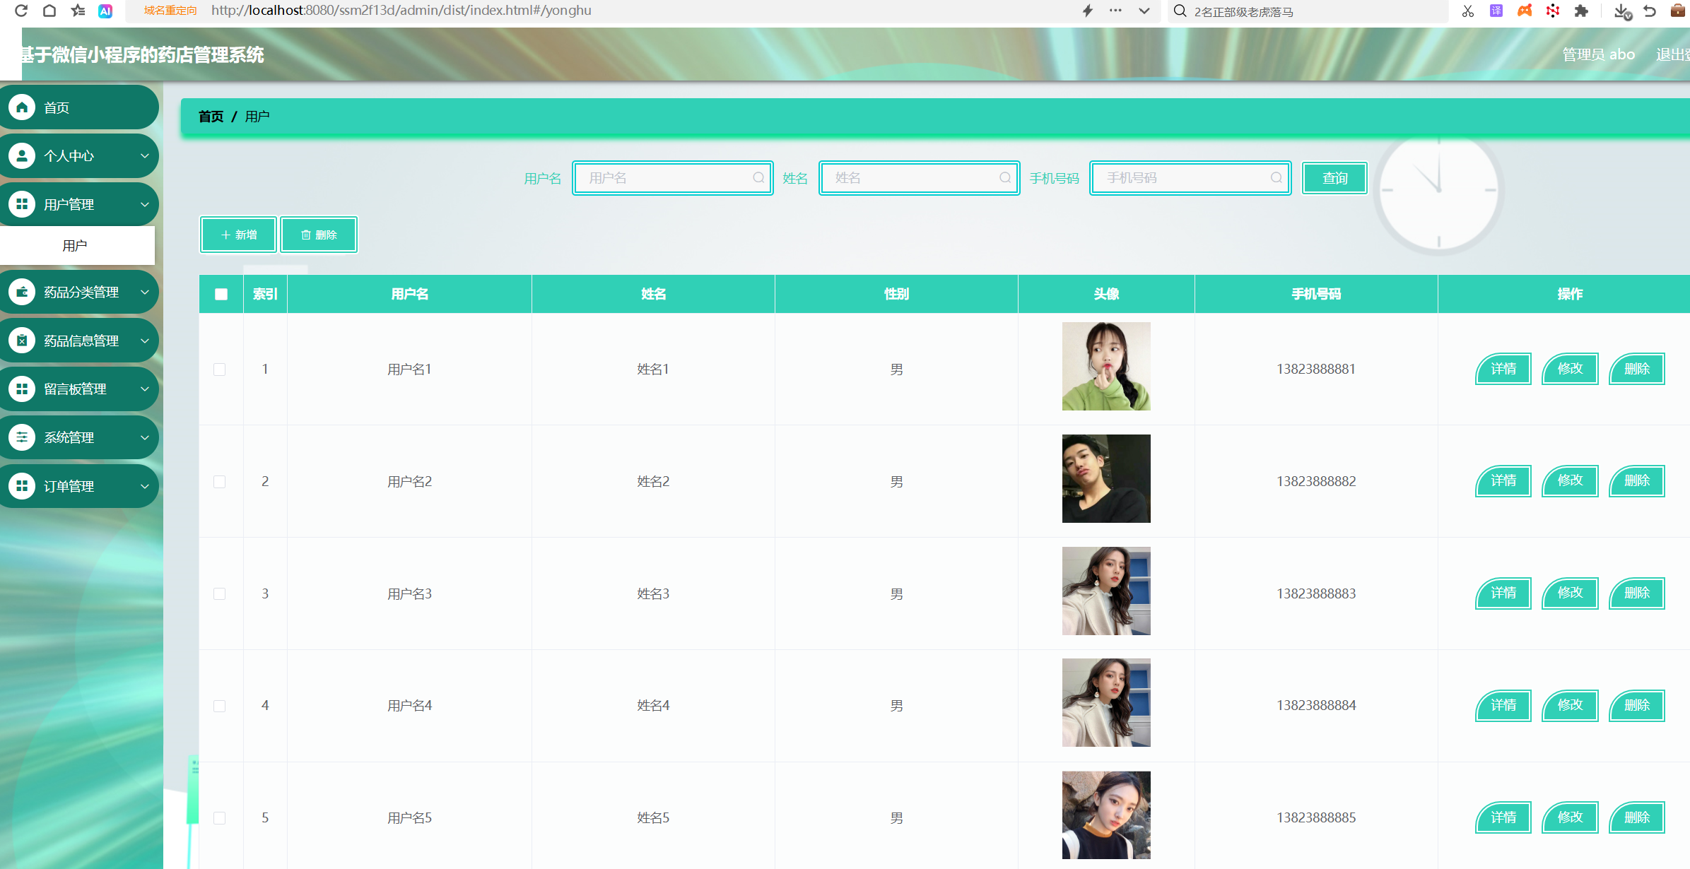Click the grid icon beside 用户管理
Screen dimensions: 1690x869
point(22,204)
